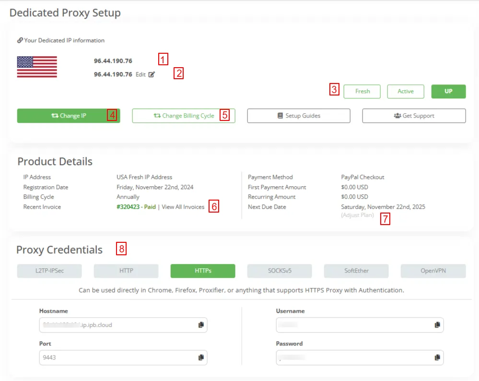Viewport: 479px width, 381px height.
Task: Click the Port field showing 9443
Action: (123, 357)
